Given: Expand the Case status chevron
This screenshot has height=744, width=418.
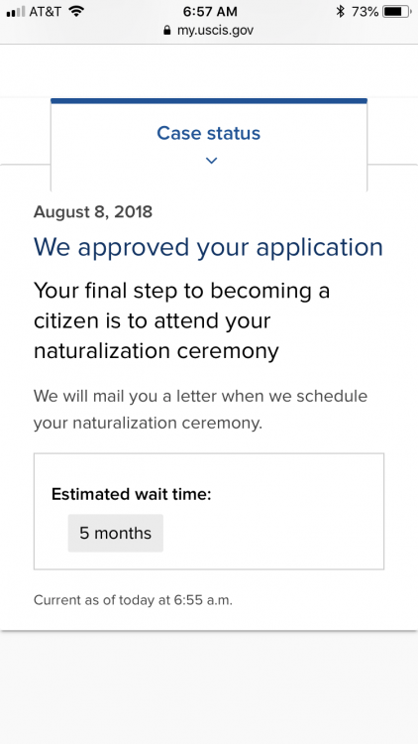Looking at the screenshot, I should coord(211,161).
